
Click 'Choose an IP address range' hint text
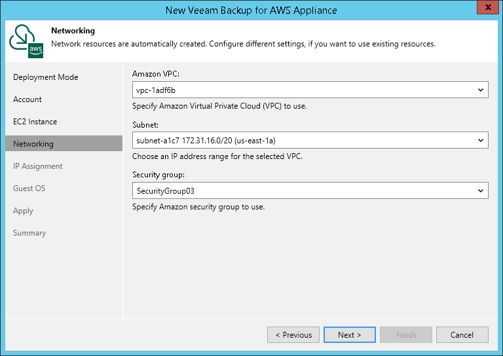pos(217,156)
